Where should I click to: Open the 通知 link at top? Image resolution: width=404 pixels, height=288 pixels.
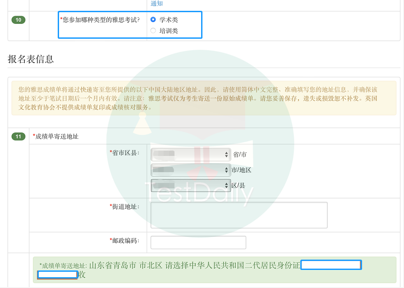pos(156,3)
